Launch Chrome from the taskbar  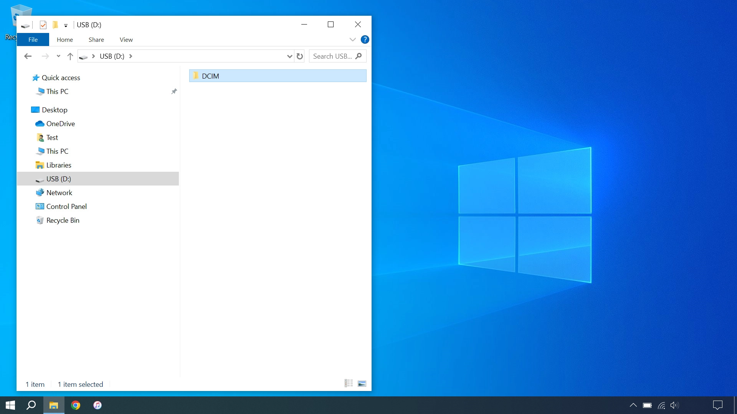coord(76,405)
